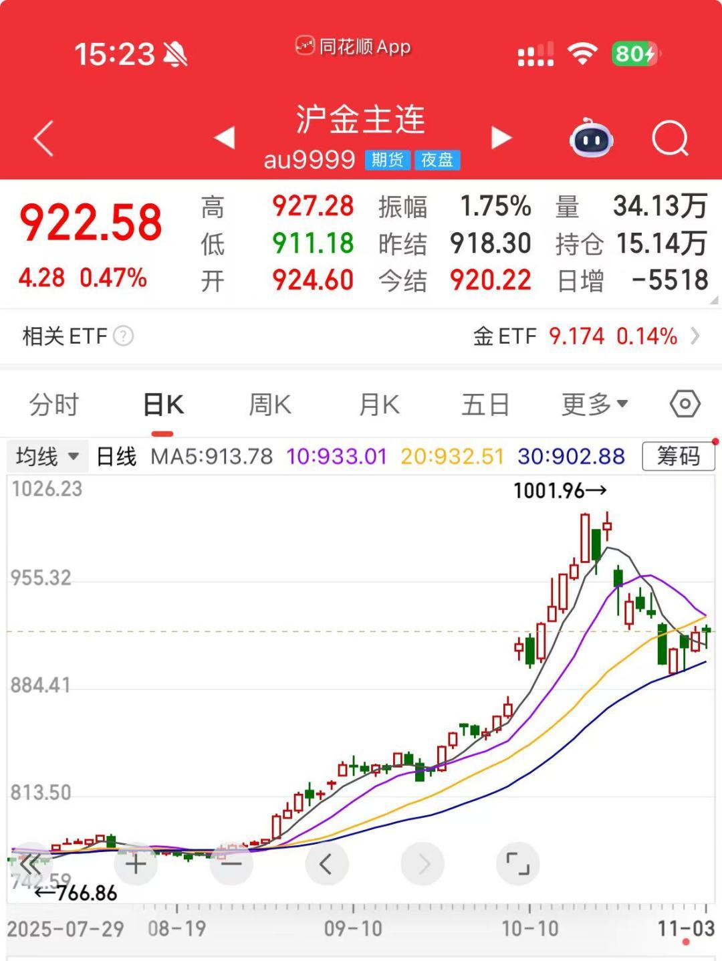Viewport: 722px width, 961px height.
Task: Open the 月K chart tab
Action: (x=379, y=405)
